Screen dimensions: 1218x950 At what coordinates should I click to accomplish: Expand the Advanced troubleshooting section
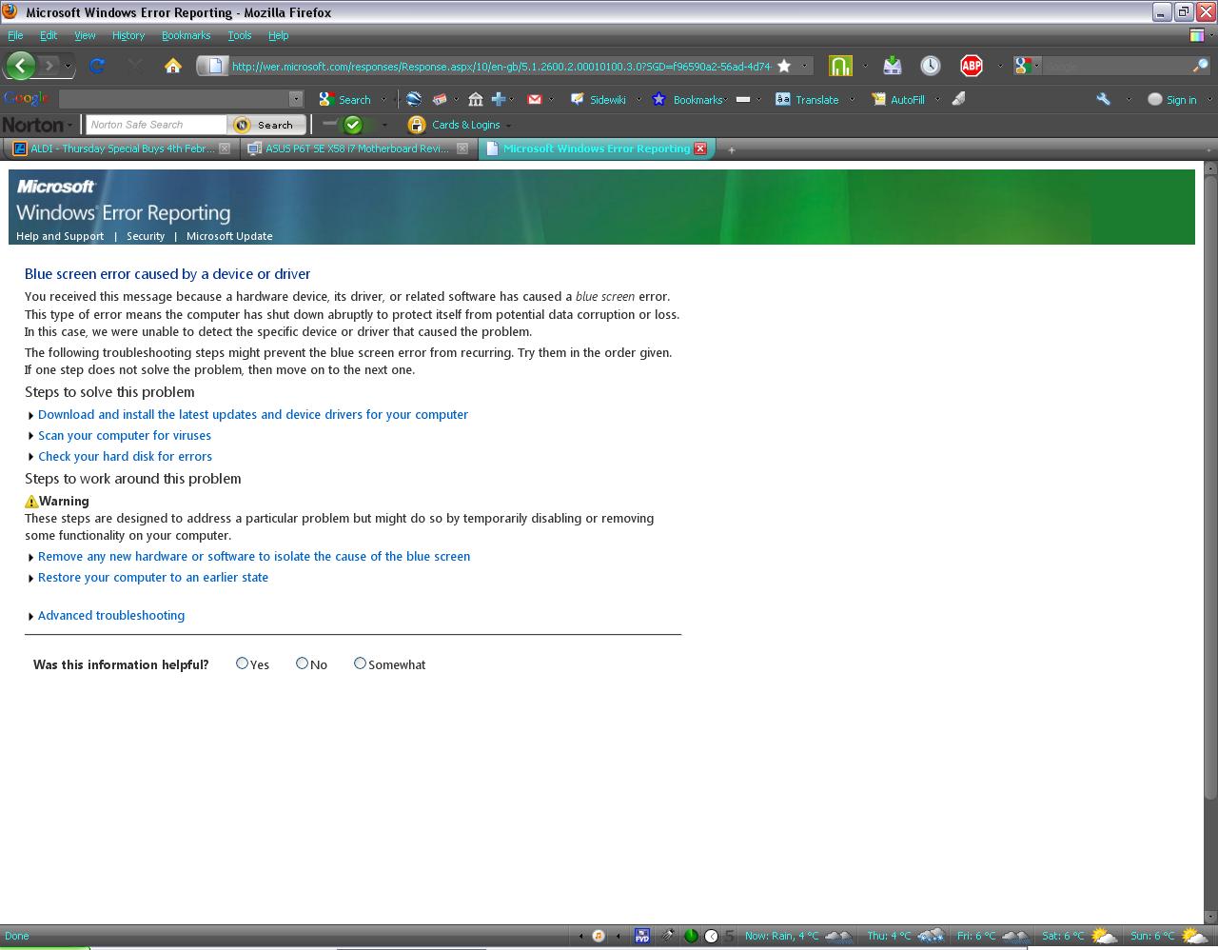[110, 616]
